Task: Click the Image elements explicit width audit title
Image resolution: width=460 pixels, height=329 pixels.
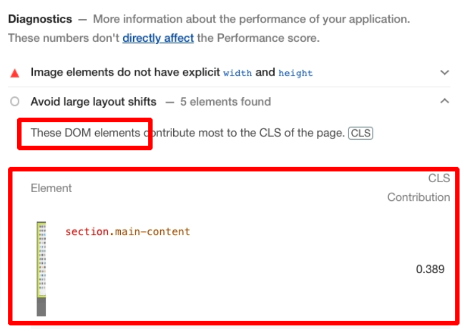Action: pyautogui.click(x=172, y=72)
